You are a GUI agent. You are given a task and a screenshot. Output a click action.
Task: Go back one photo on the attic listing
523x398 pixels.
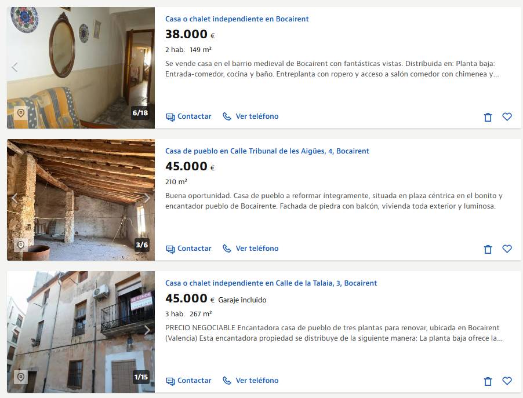[14, 198]
